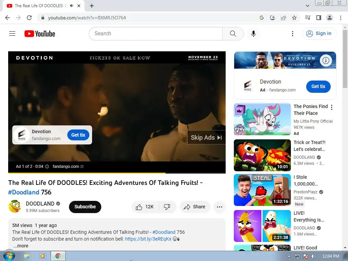Click the install/download page icon
This screenshot has height=261, width=348.
tap(272, 18)
